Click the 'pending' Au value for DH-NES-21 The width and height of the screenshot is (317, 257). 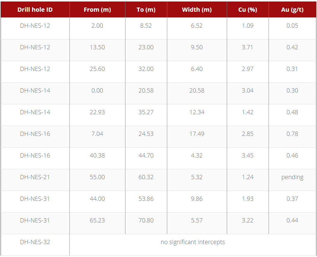[292, 177]
